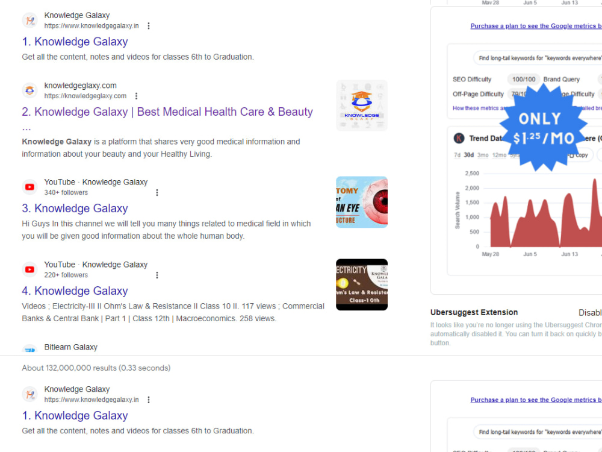
Task: Click the Ubersuggest Extension heading
Action: [474, 312]
